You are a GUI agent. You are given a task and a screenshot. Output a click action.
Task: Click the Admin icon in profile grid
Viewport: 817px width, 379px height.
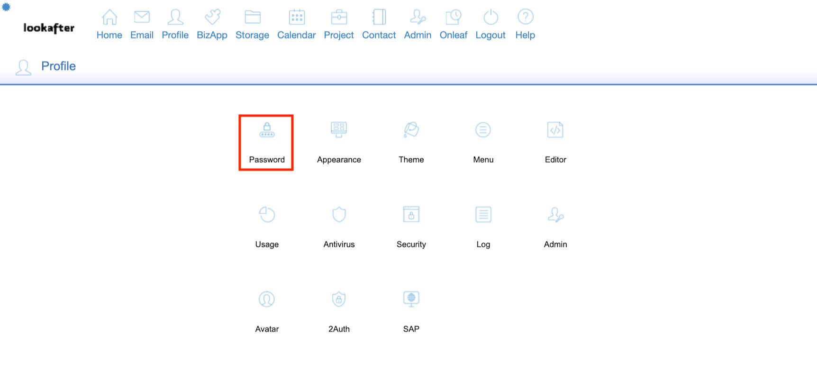click(555, 215)
